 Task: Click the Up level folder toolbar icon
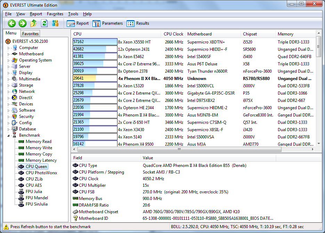point(33,23)
